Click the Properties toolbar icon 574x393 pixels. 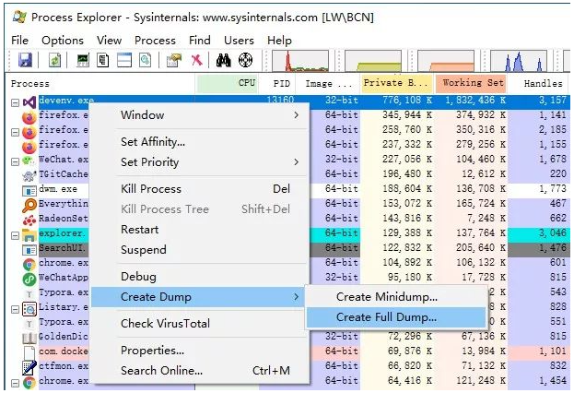(x=174, y=60)
